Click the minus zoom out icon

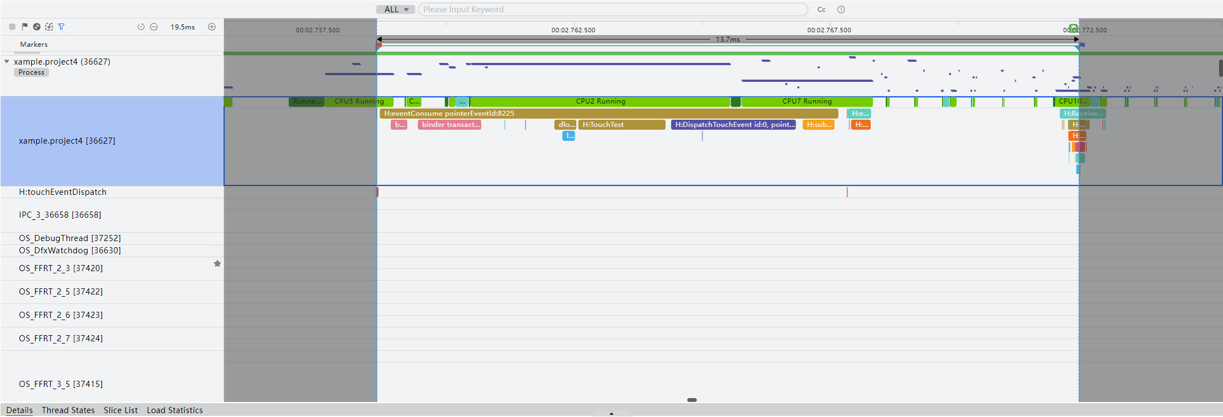point(154,27)
